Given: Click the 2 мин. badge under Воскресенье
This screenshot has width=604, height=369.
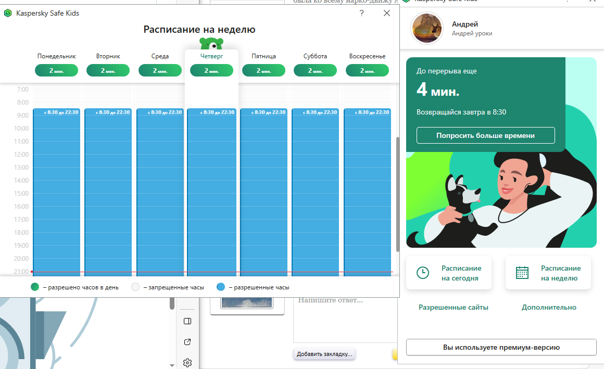Looking at the screenshot, I should pos(367,70).
